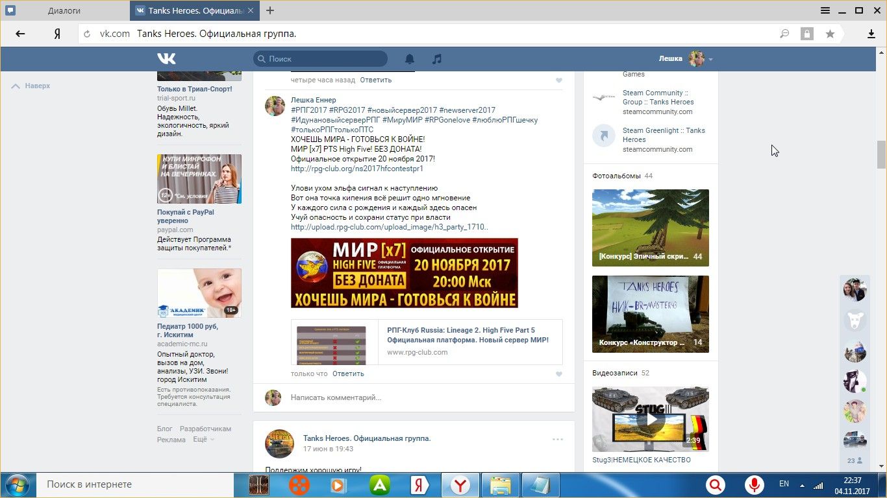887x498 pixels.
Task: Click the #РПГ2017 hashtag
Action: (308, 110)
